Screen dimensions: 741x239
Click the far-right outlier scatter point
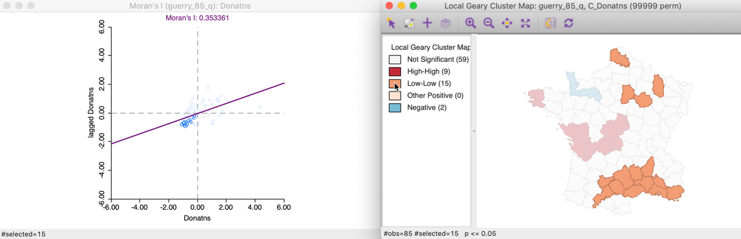click(x=260, y=108)
